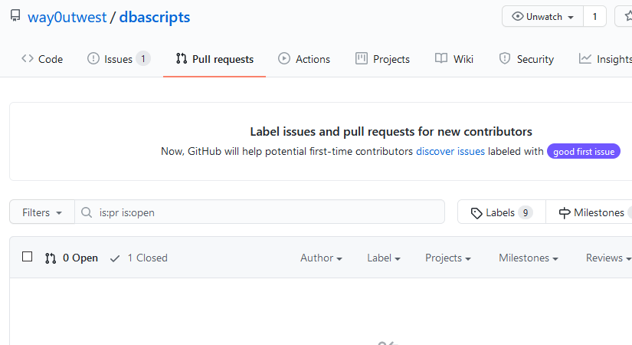The width and height of the screenshot is (632, 345).
Task: Tick the select-all pull requests checkbox
Action: [28, 257]
